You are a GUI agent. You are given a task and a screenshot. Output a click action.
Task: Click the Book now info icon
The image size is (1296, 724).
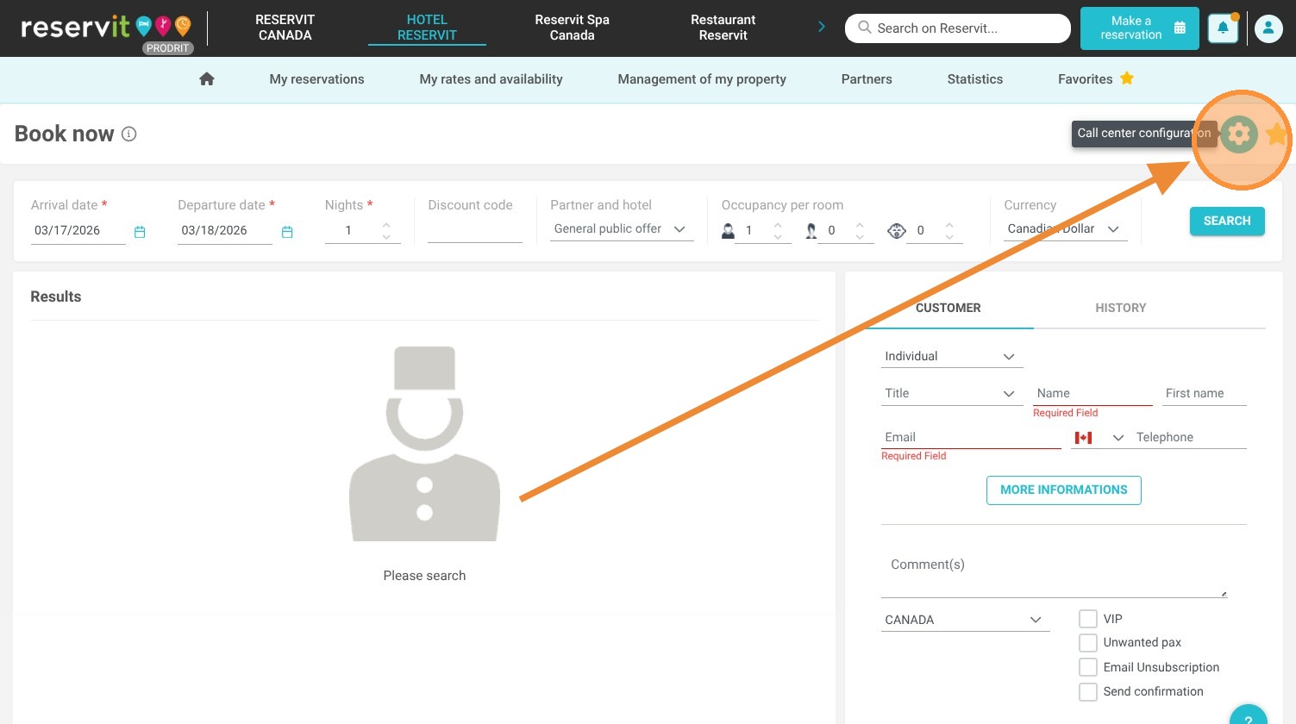point(129,134)
